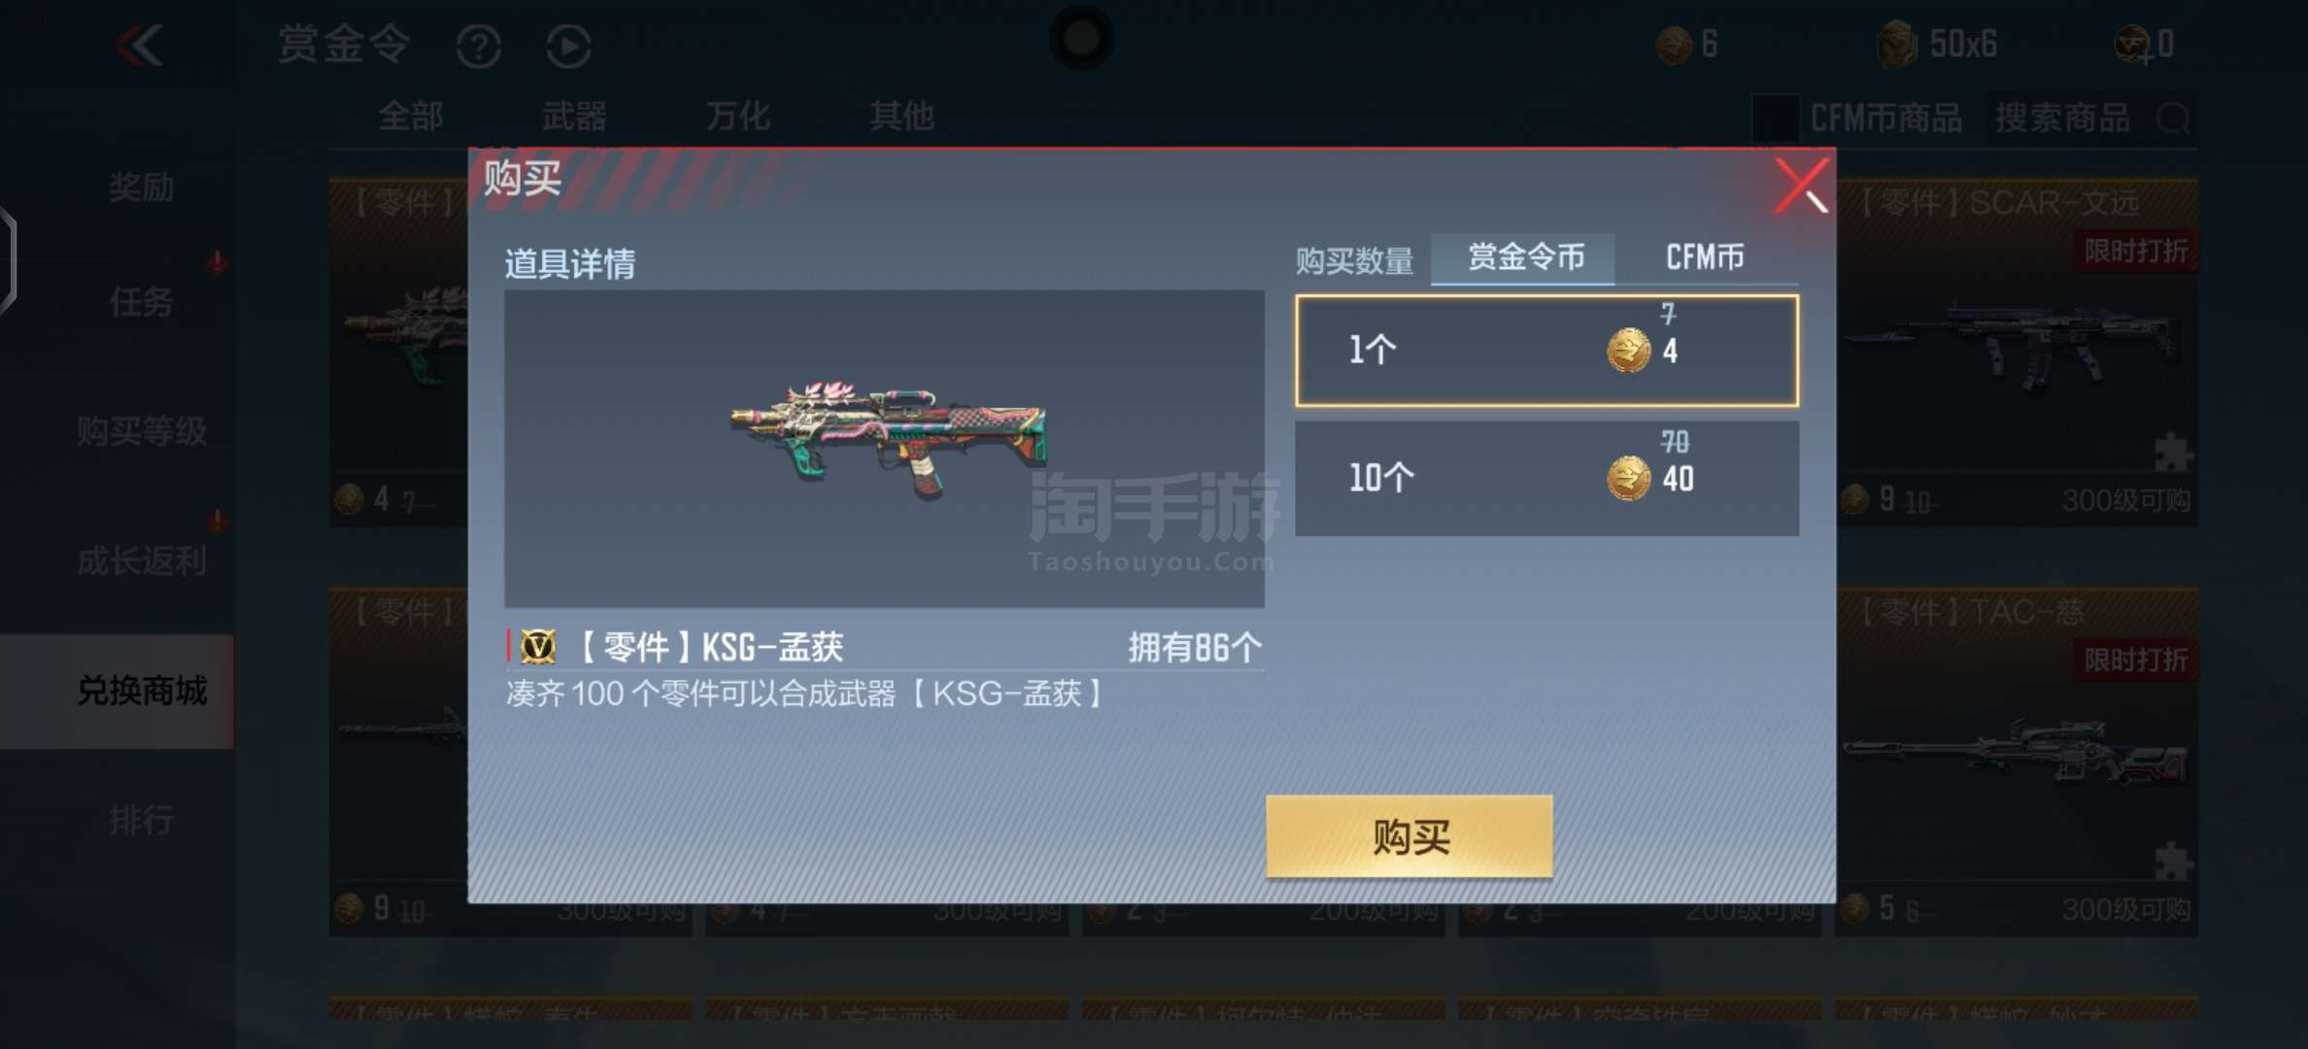Switch to the 赏金令币 currency tab
The width and height of the screenshot is (2308, 1049).
point(1523,257)
